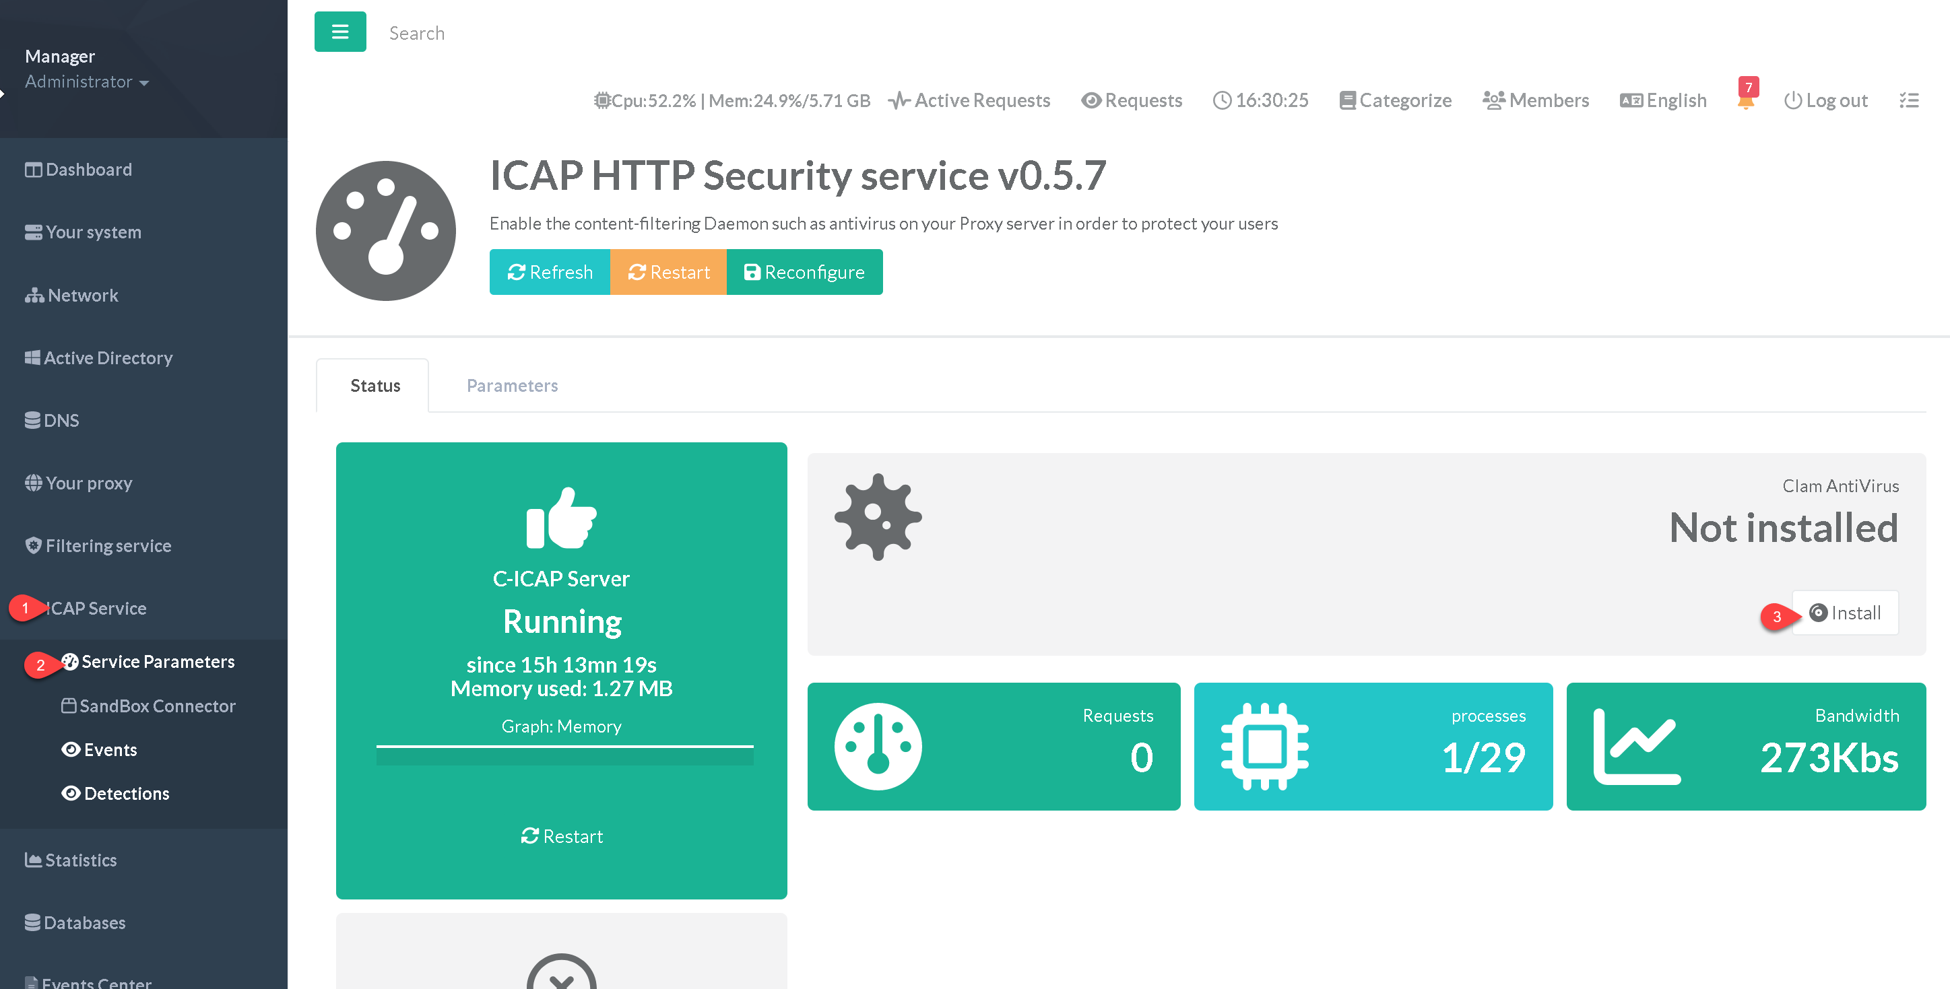1950x989 pixels.
Task: Expand the Administrator dropdown
Action: coord(86,81)
